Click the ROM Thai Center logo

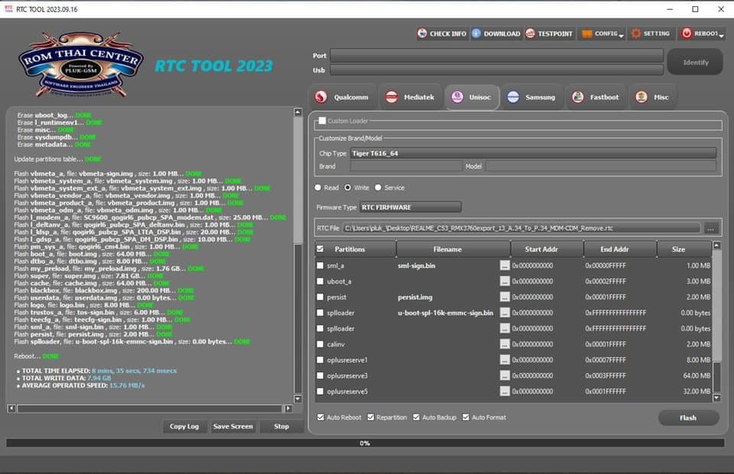point(80,64)
